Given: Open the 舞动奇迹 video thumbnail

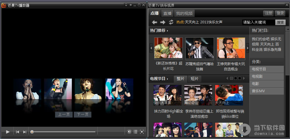Looking at the screenshot, I should pyautogui.click(x=198, y=95).
